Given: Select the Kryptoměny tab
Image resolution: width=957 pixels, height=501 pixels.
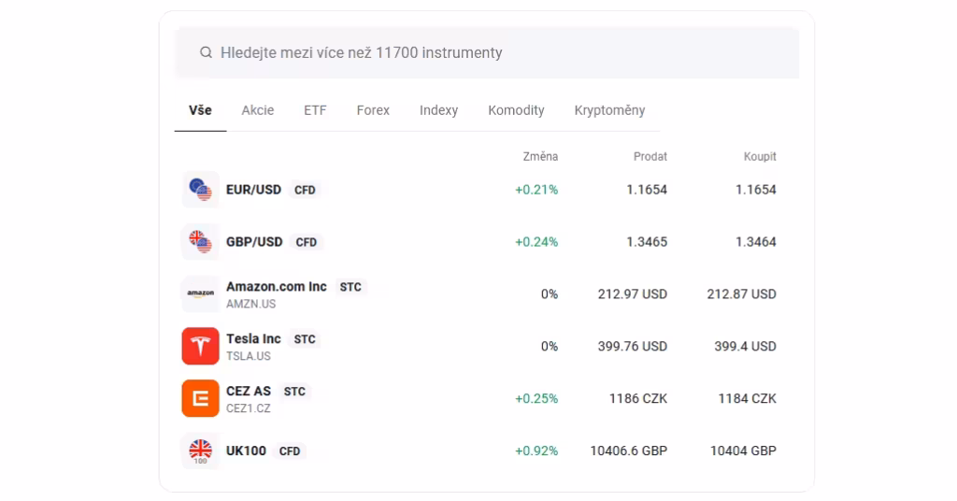Looking at the screenshot, I should pos(609,110).
